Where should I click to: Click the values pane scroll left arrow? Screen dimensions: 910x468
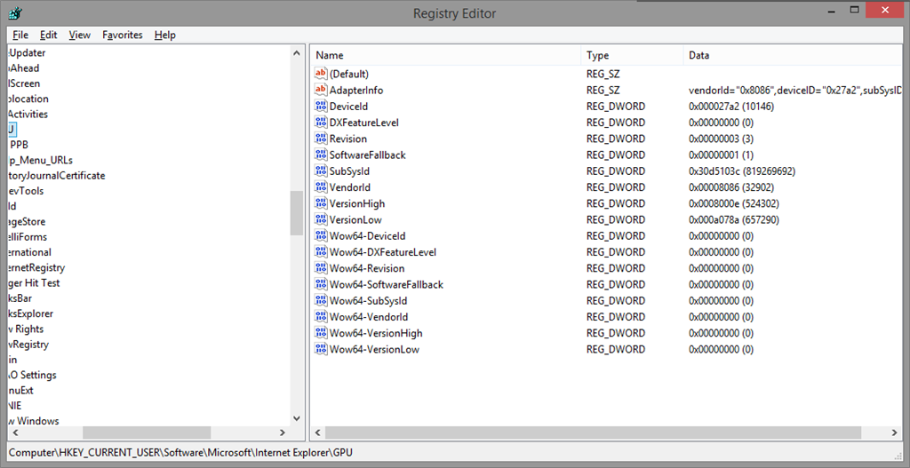[x=317, y=432]
